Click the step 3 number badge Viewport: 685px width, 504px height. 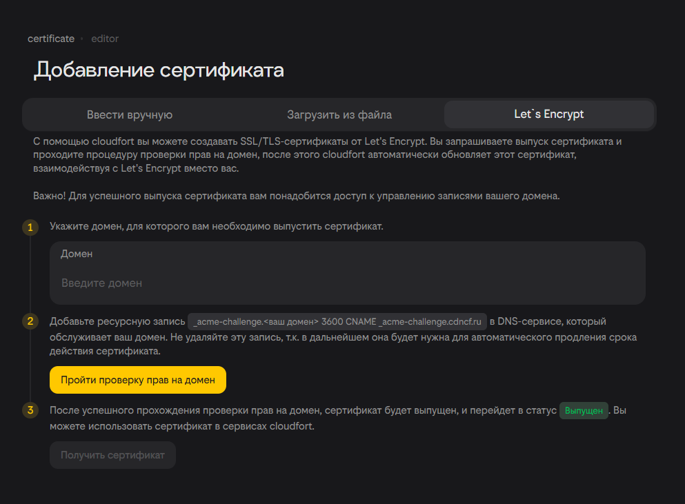[30, 411]
